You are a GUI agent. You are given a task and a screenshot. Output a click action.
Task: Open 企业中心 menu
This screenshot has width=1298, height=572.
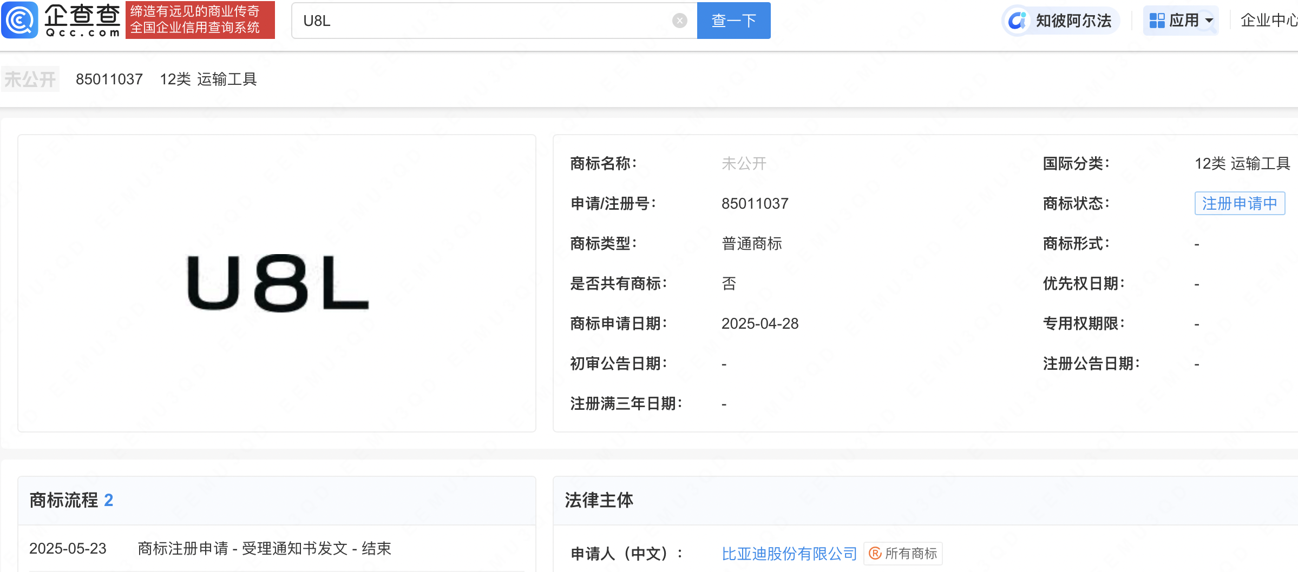click(1269, 21)
